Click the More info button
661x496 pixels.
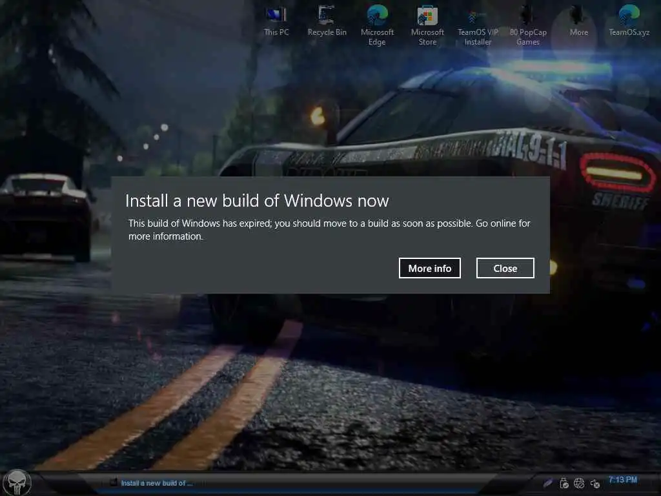click(429, 268)
